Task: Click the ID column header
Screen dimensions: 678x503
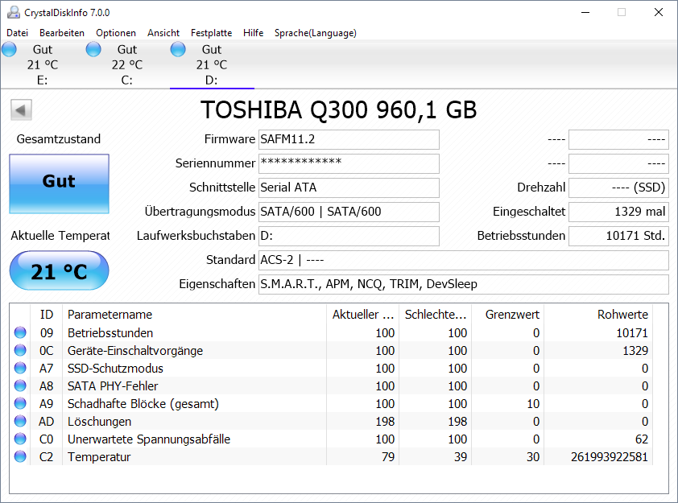Action: [46, 314]
